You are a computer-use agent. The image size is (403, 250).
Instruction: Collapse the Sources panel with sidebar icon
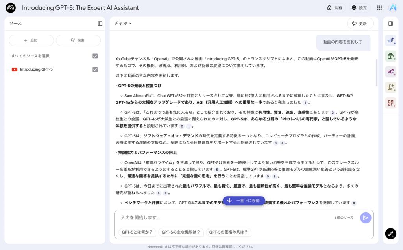pyautogui.click(x=100, y=23)
